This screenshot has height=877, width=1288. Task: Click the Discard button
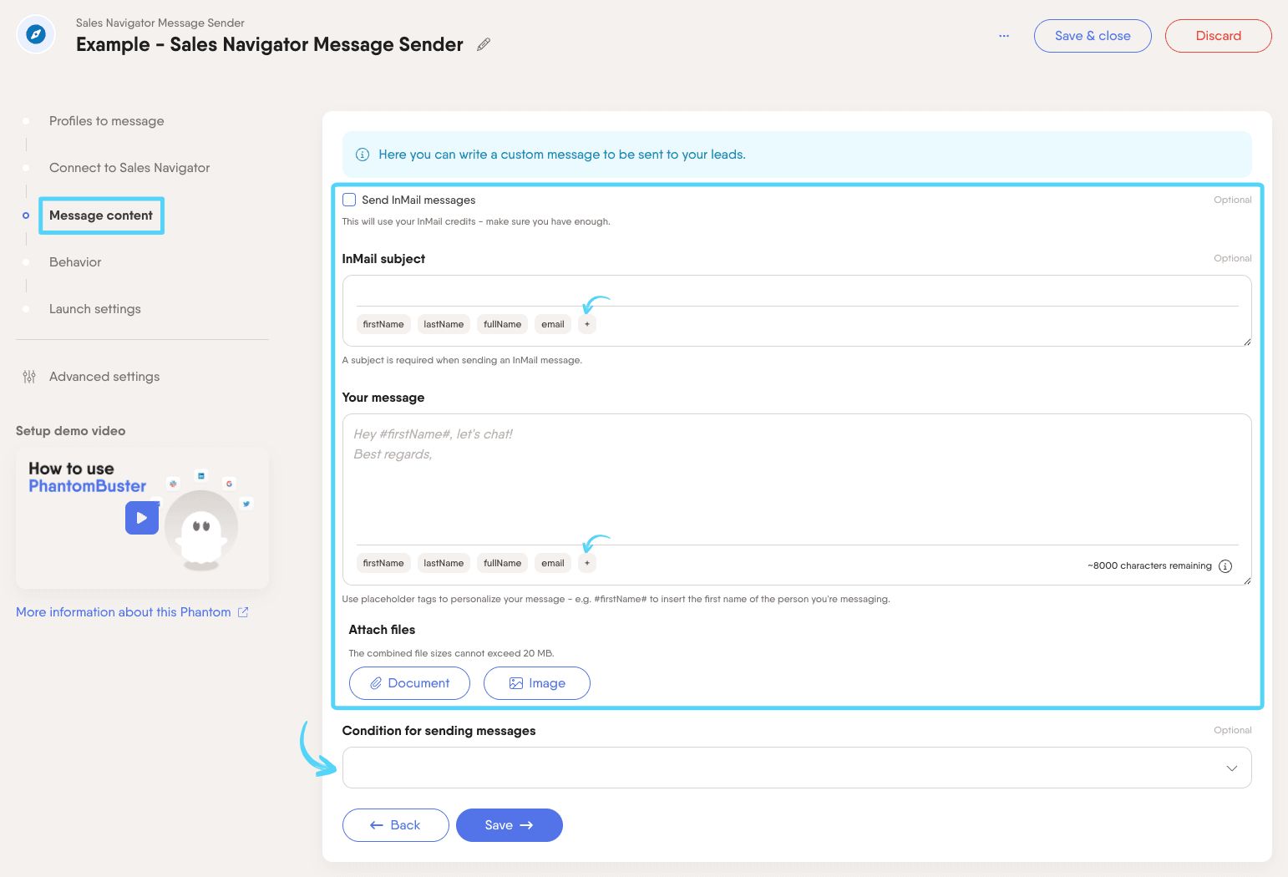tap(1218, 36)
